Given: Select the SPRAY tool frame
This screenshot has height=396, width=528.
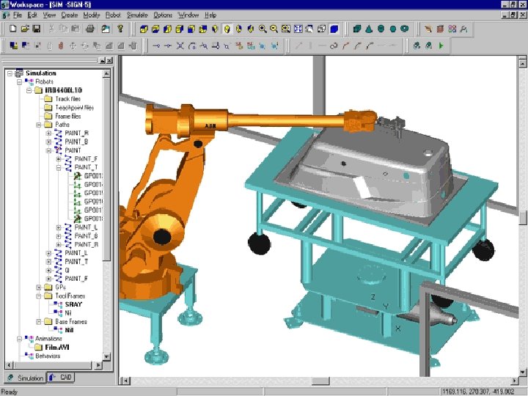Looking at the screenshot, I should (x=73, y=304).
